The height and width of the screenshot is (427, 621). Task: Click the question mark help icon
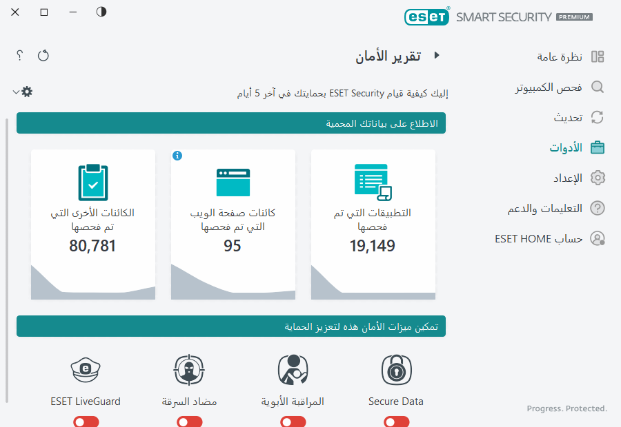point(19,55)
